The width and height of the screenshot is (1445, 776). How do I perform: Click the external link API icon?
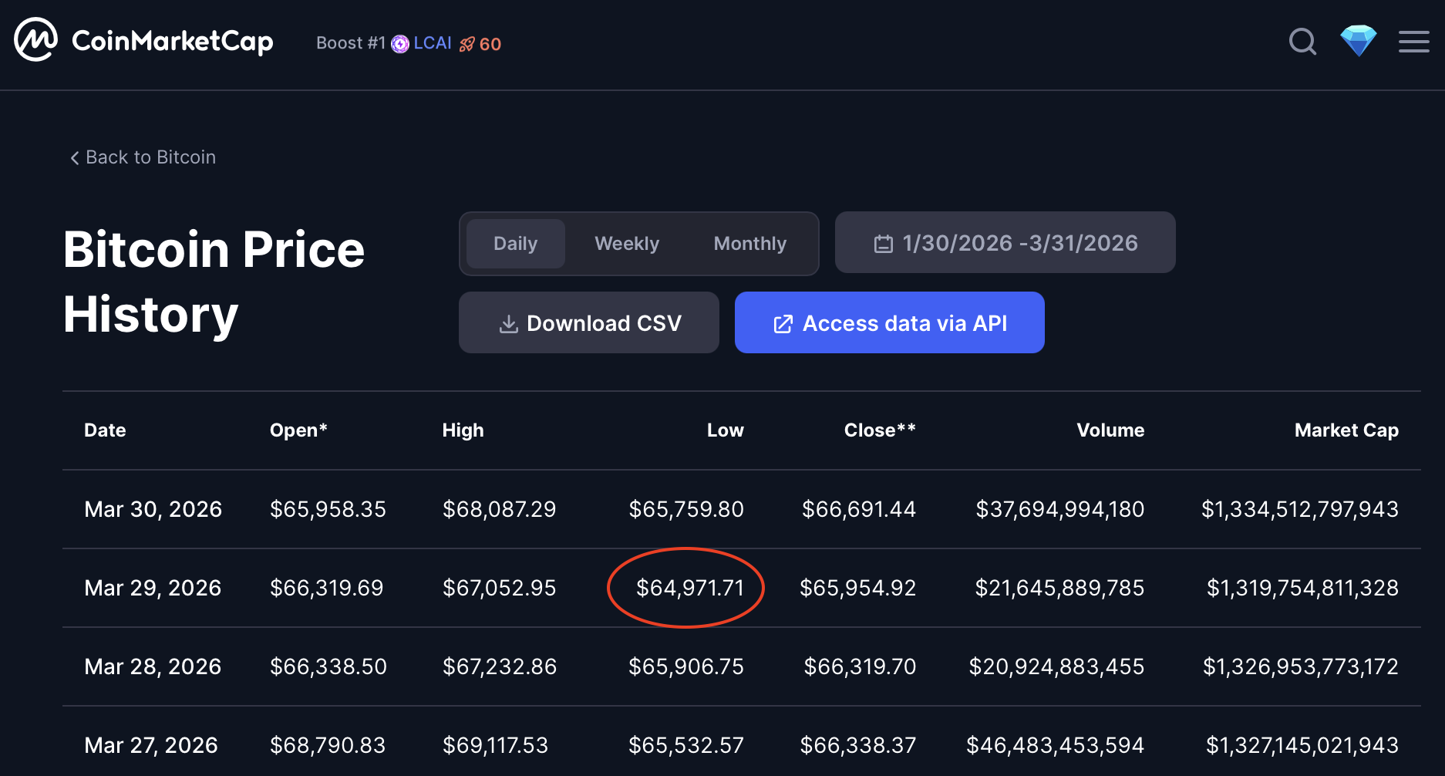coord(783,324)
